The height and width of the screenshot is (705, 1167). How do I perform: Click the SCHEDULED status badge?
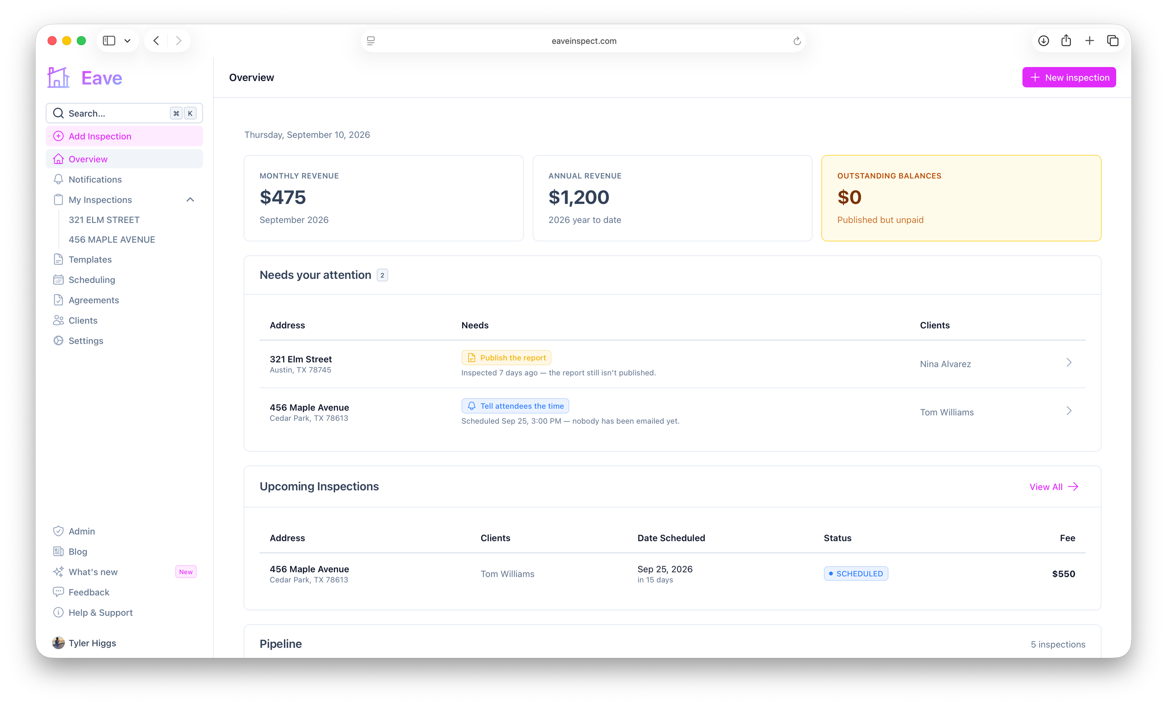[x=856, y=574]
